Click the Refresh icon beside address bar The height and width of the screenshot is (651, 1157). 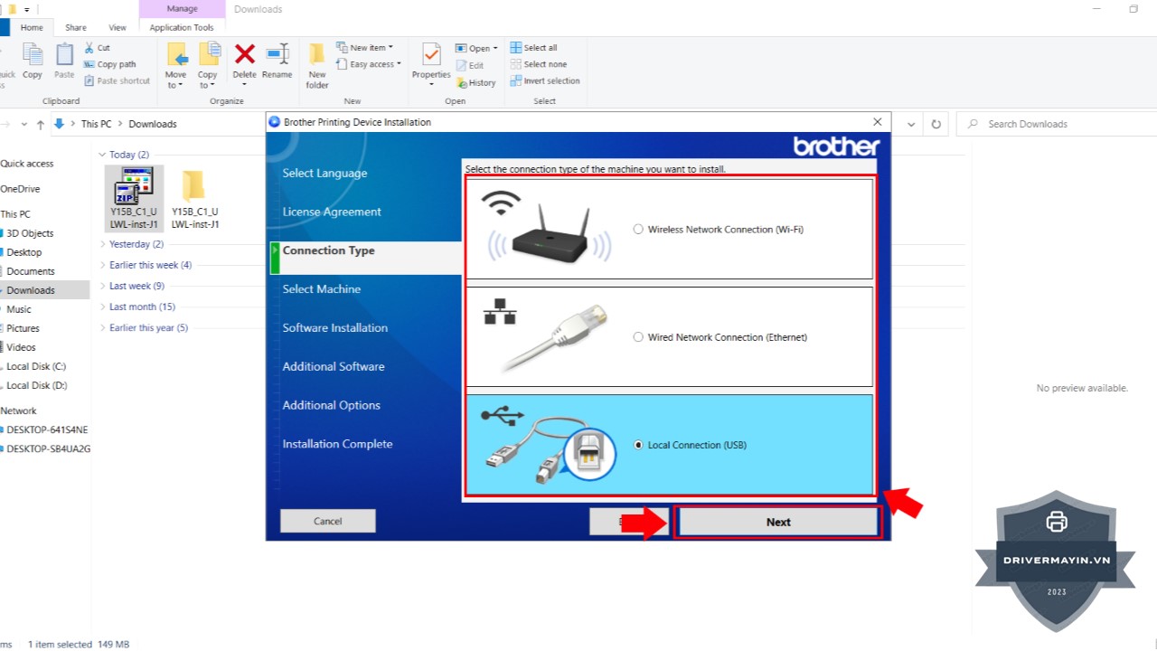[936, 124]
